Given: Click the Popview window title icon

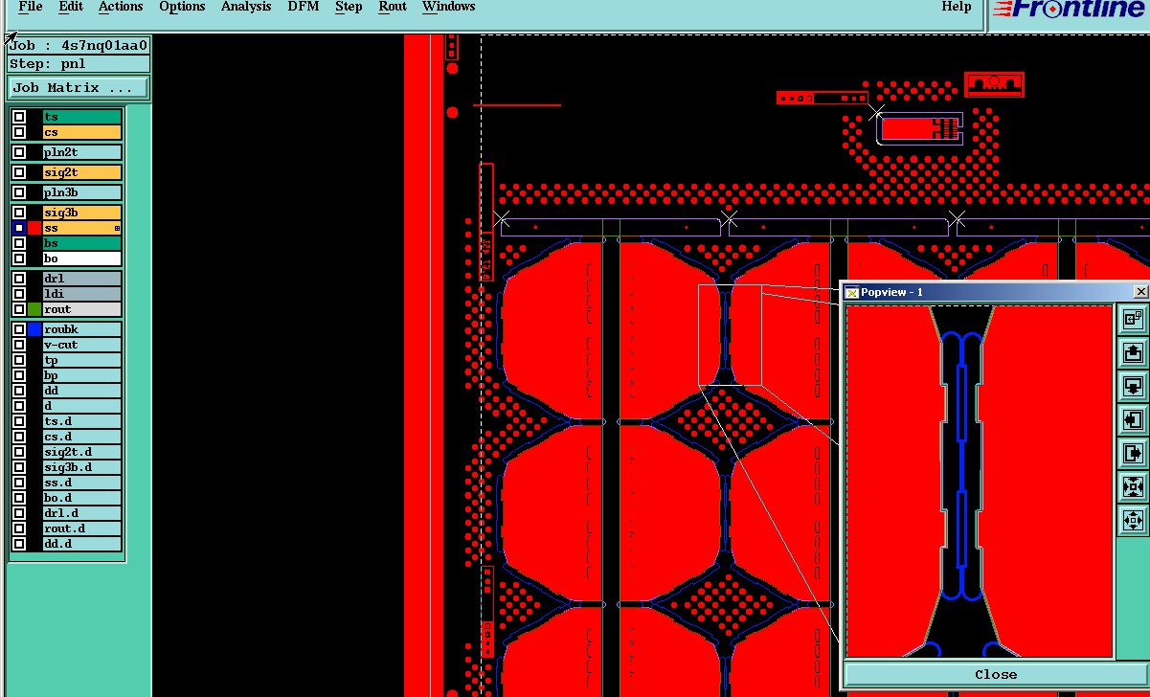Looking at the screenshot, I should [851, 292].
